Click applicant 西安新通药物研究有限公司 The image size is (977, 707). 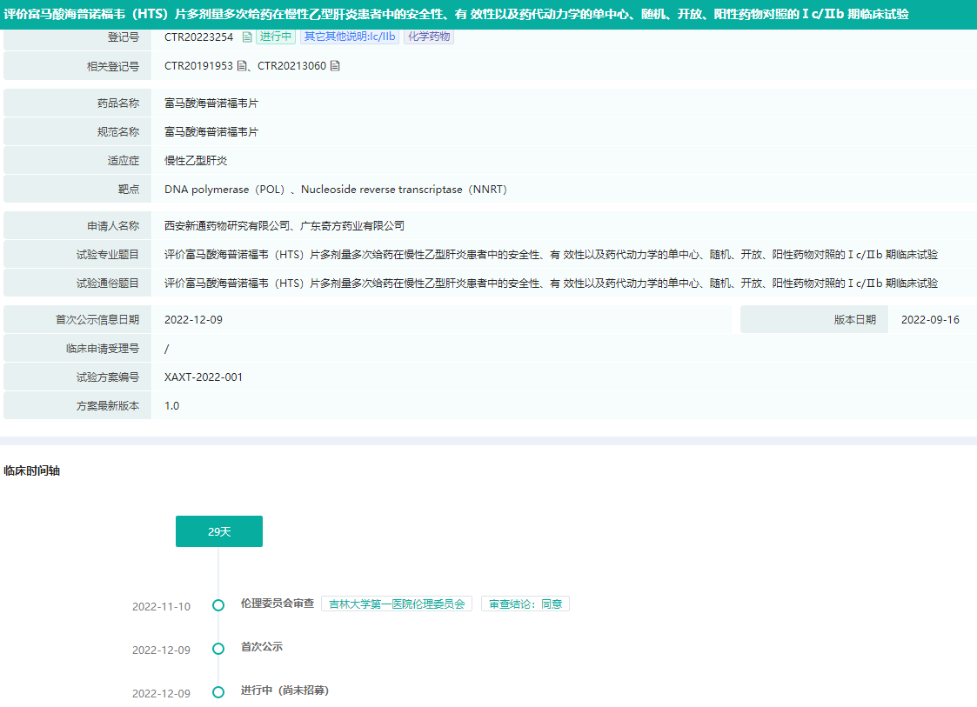pyautogui.click(x=226, y=226)
